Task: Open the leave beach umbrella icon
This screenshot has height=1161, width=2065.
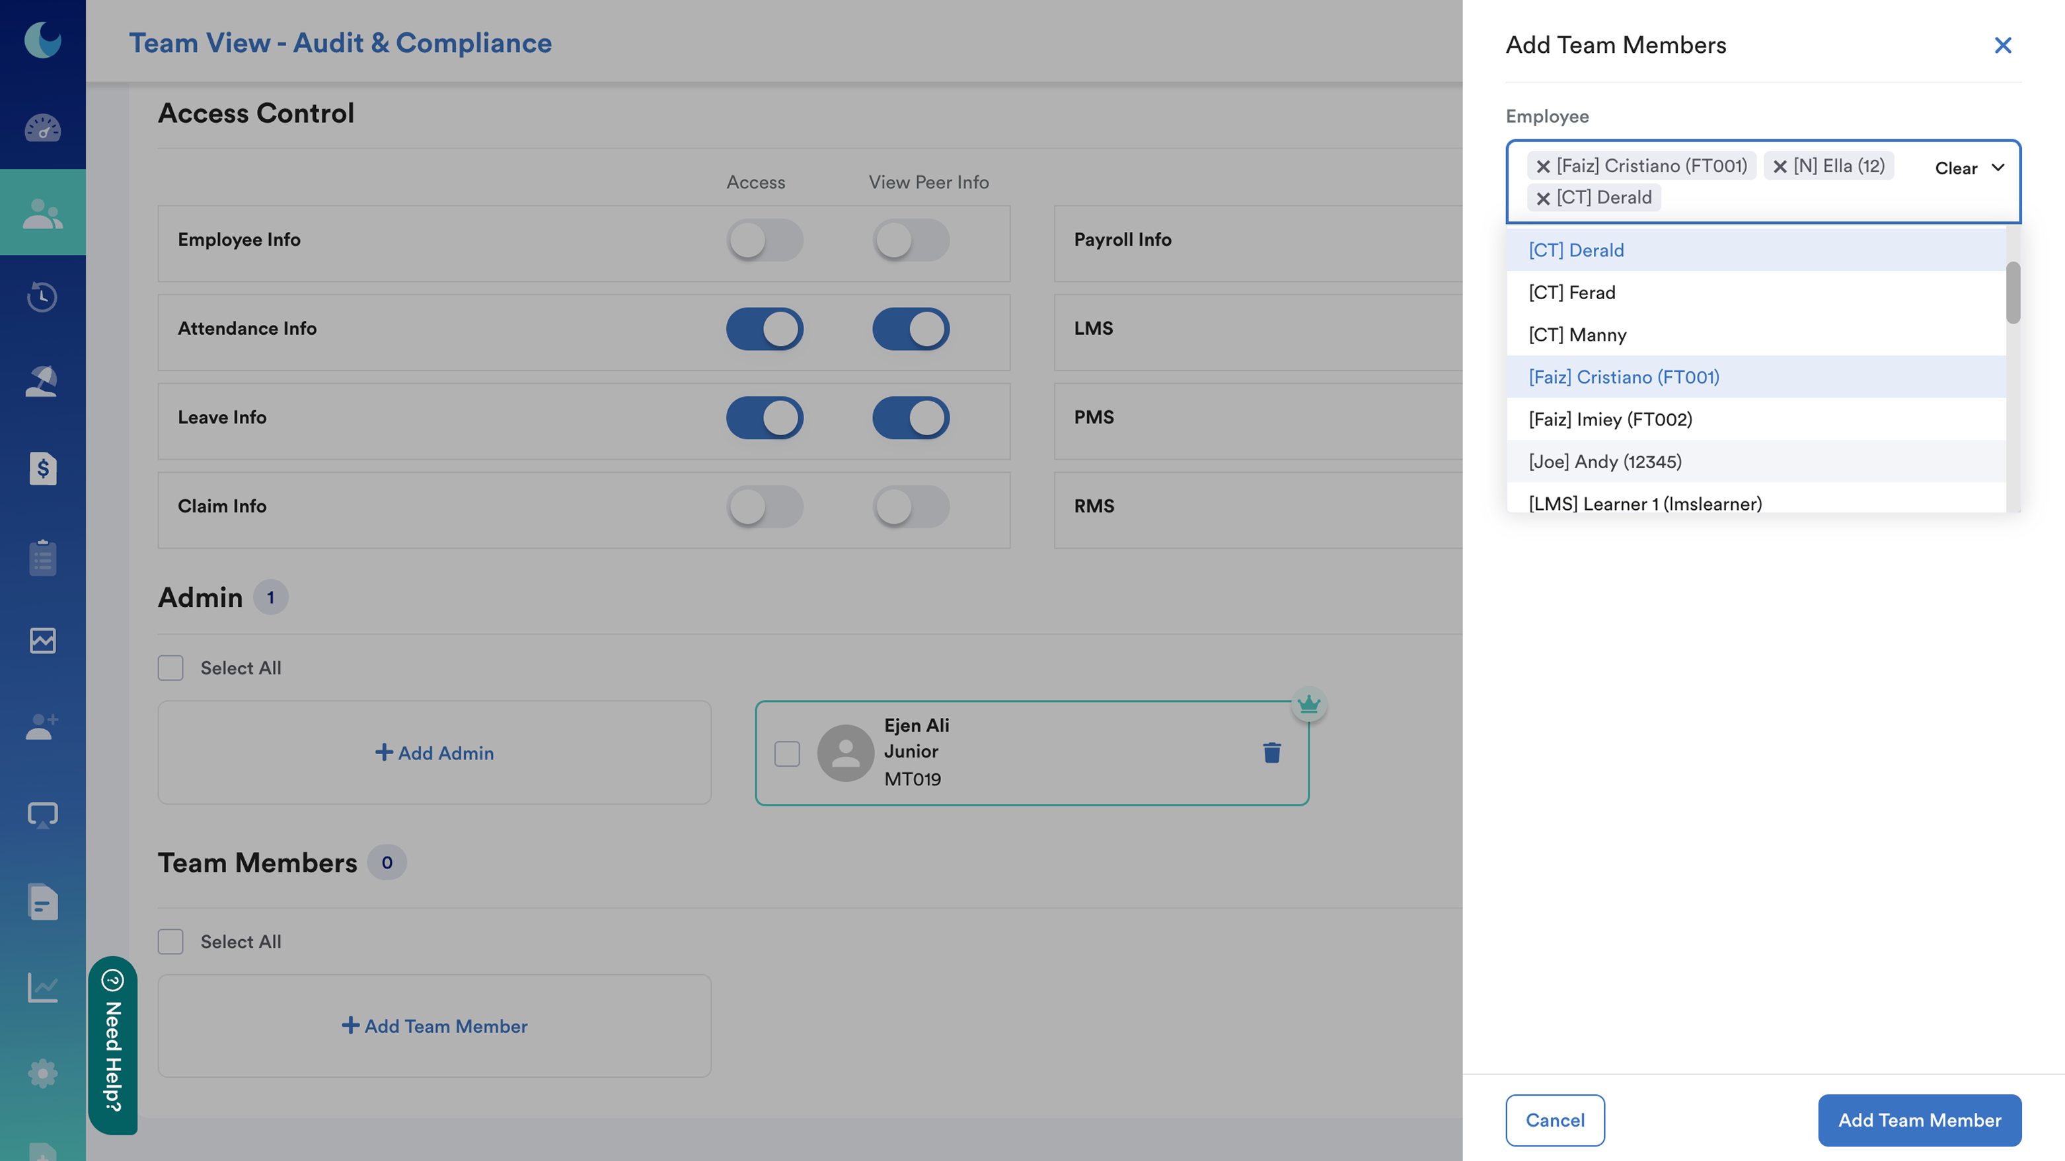Action: (42, 382)
